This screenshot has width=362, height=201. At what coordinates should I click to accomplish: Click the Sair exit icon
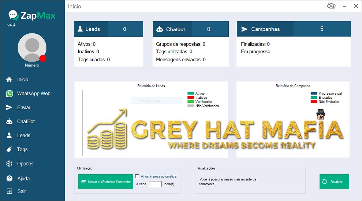pyautogui.click(x=10, y=191)
